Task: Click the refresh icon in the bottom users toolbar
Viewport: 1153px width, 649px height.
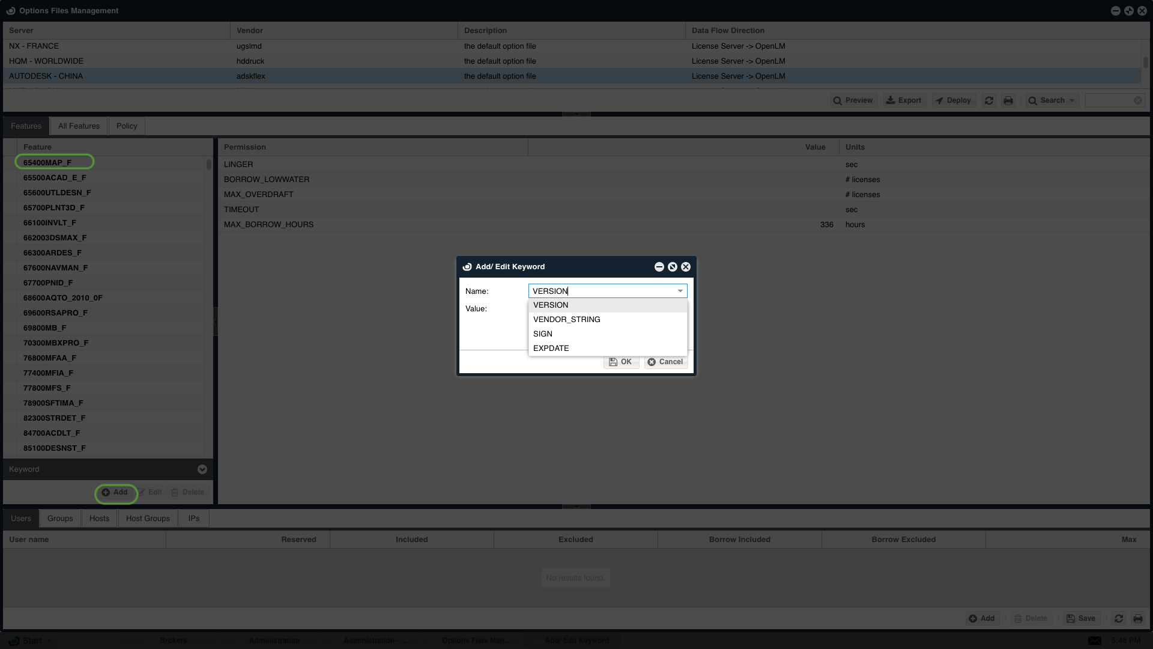Action: point(1119,618)
